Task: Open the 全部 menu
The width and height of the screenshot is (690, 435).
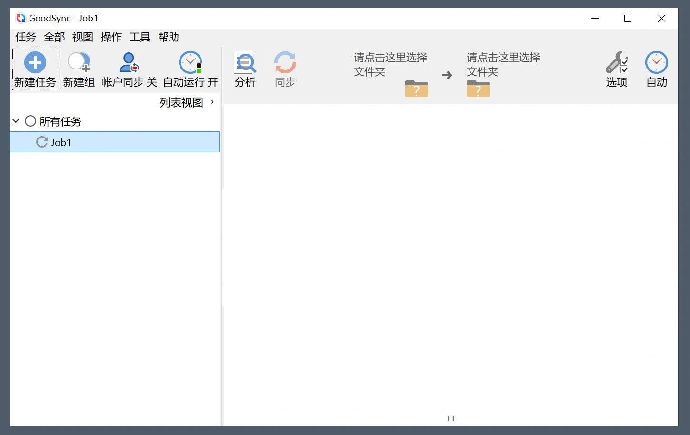Action: click(54, 37)
